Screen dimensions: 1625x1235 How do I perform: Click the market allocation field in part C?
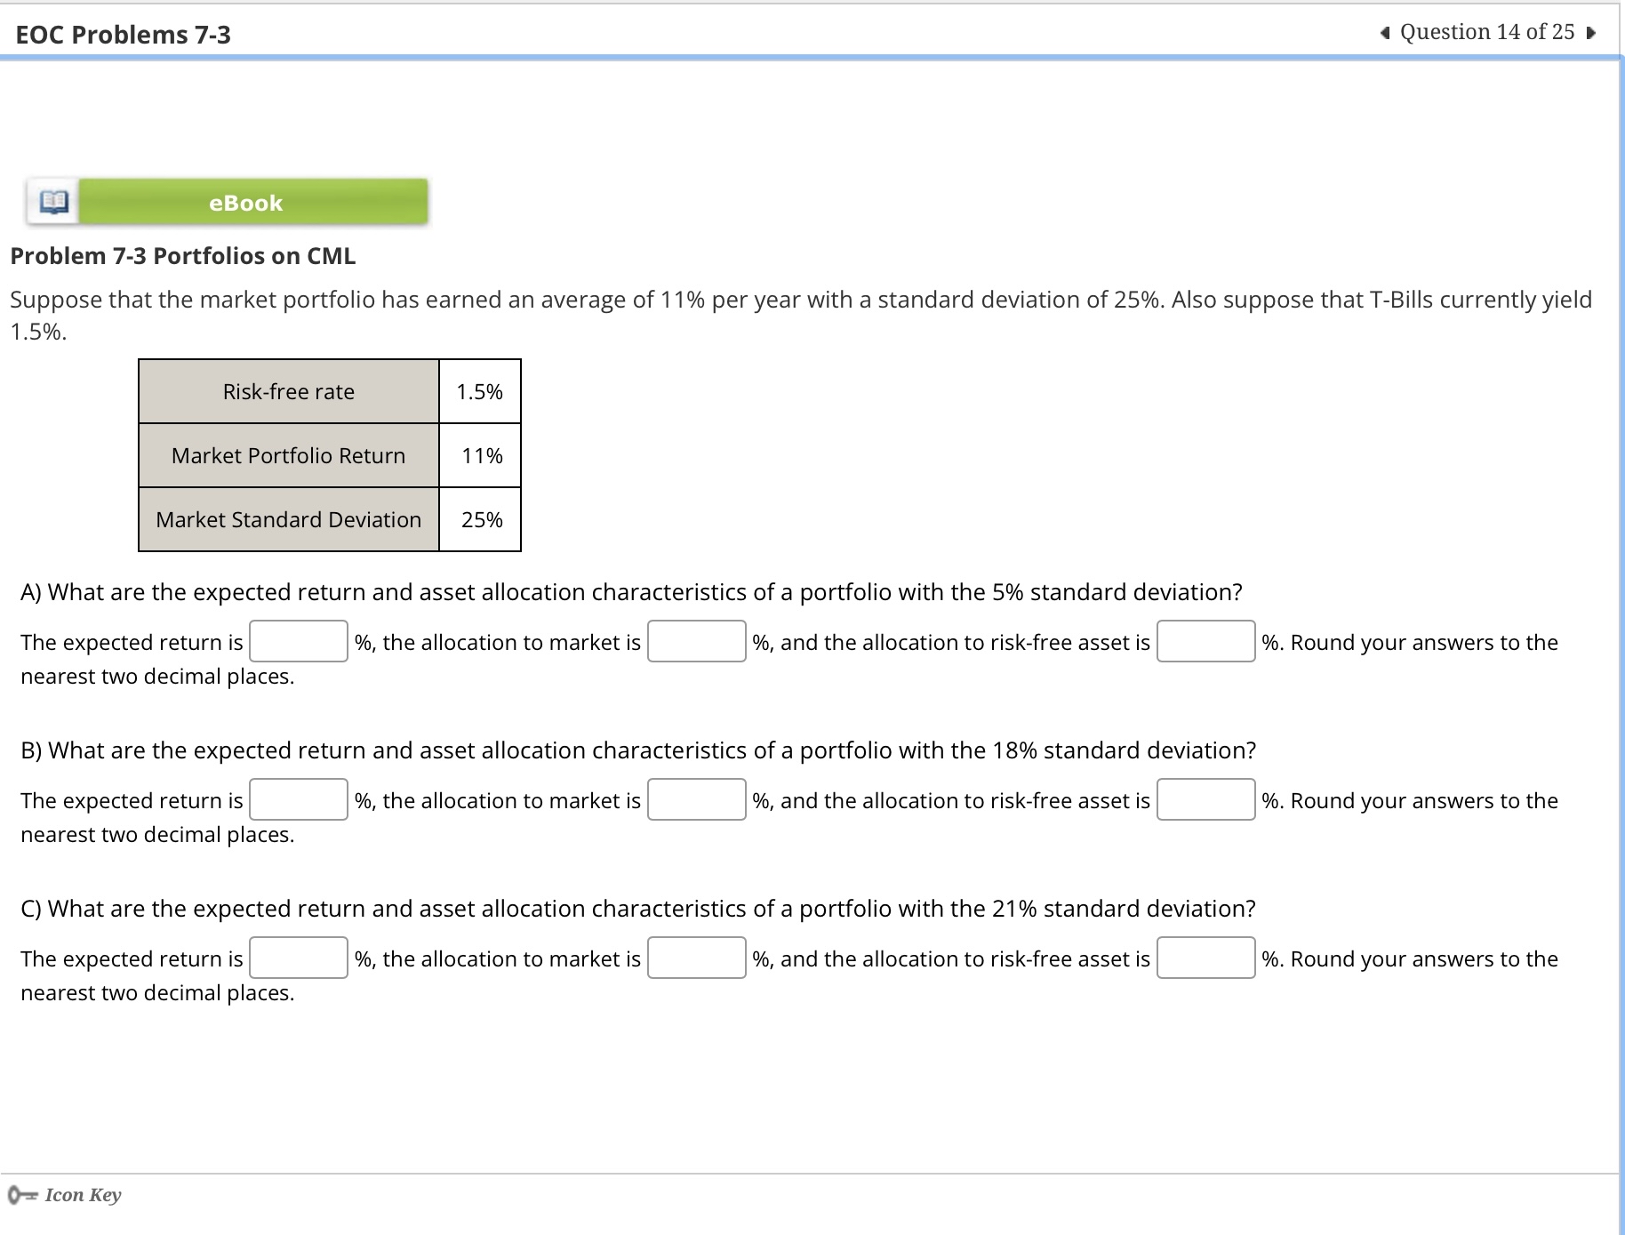coord(697,958)
